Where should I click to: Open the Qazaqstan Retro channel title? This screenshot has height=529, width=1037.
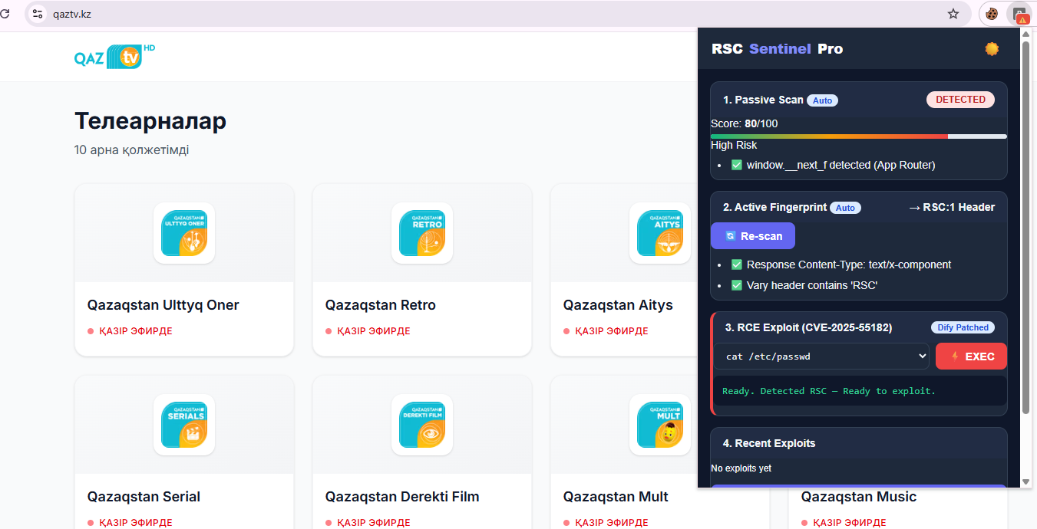381,305
